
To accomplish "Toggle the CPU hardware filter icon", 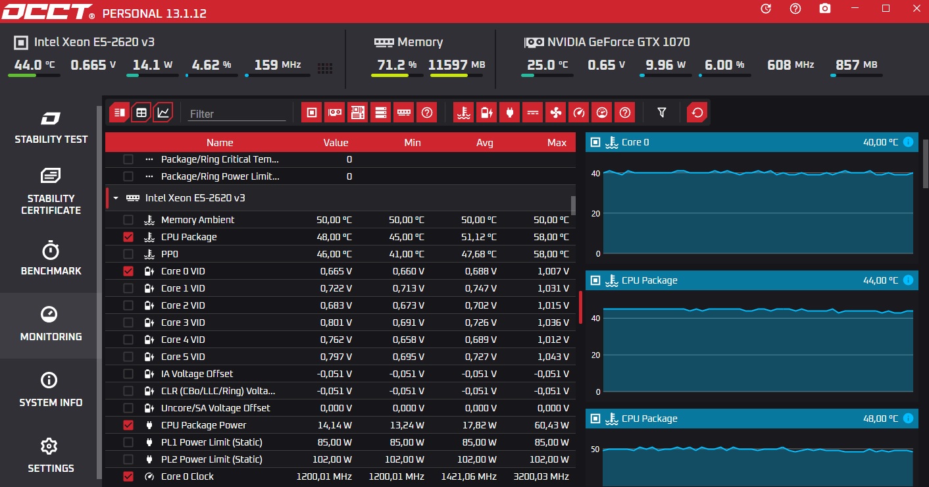I will pyautogui.click(x=312, y=113).
